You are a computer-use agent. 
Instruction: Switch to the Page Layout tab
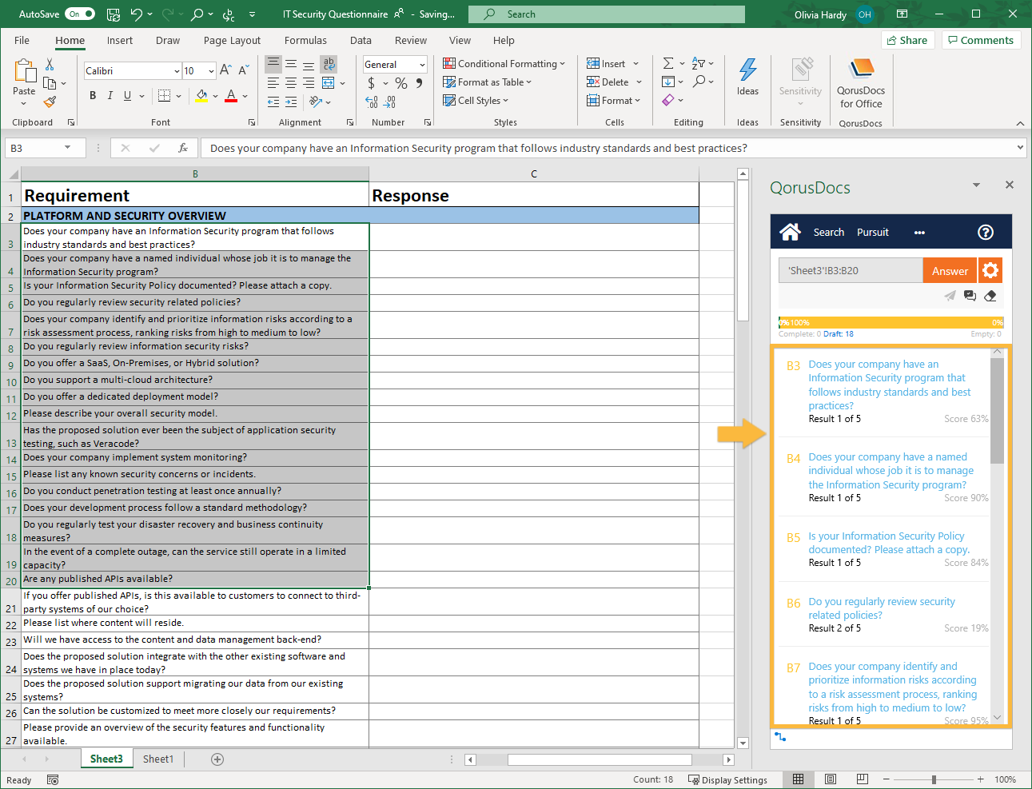point(232,41)
